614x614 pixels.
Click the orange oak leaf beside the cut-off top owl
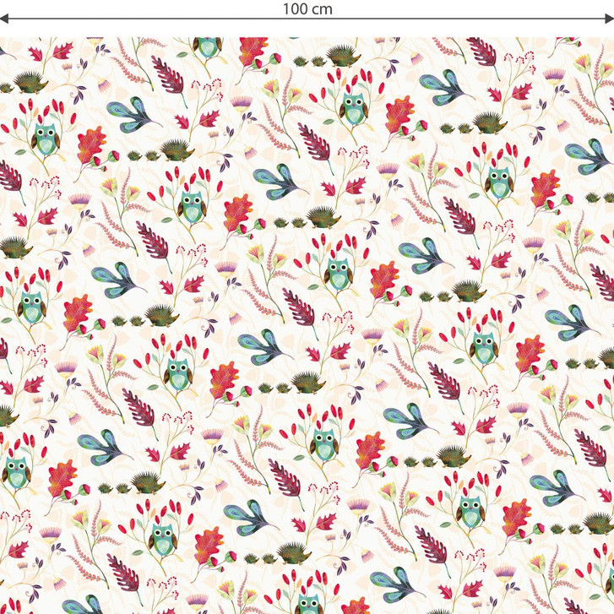pyautogui.click(x=253, y=51)
